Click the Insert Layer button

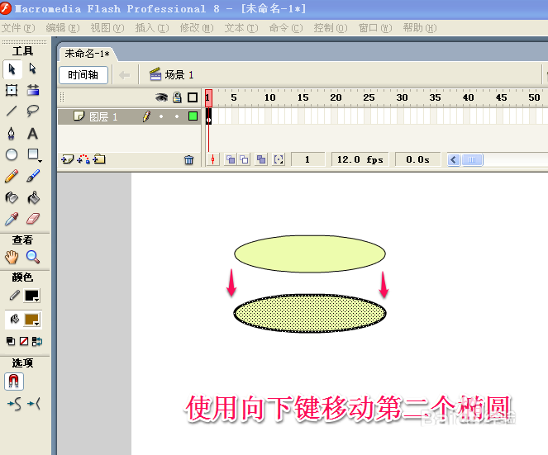(x=68, y=159)
